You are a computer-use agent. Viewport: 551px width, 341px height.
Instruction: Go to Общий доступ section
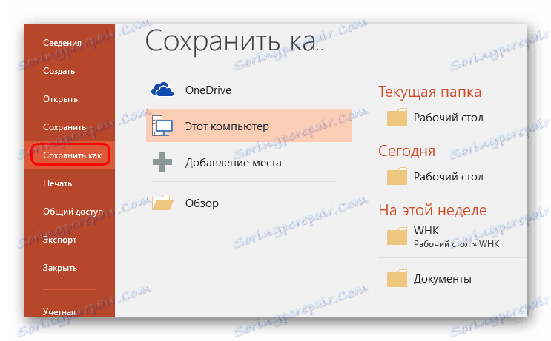click(73, 212)
